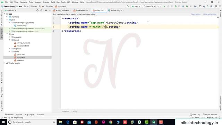Switch to the MainActivity.kt tab
222x125 pixels.
(x=116, y=10)
